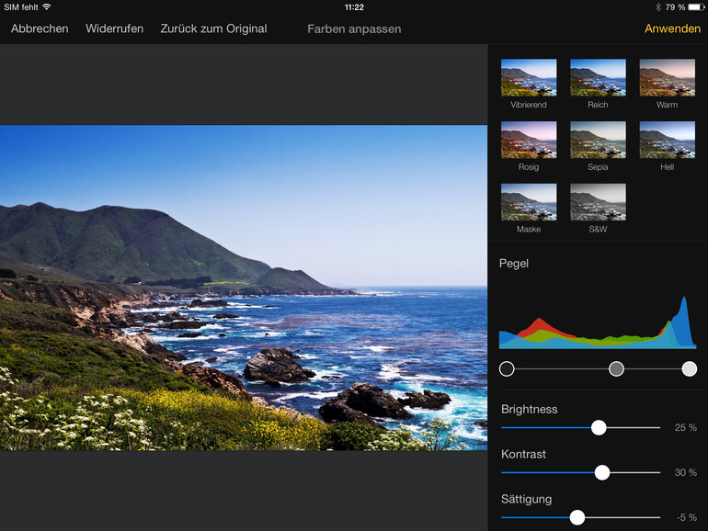Tap Widerrufen to undo
The width and height of the screenshot is (708, 531).
(115, 28)
